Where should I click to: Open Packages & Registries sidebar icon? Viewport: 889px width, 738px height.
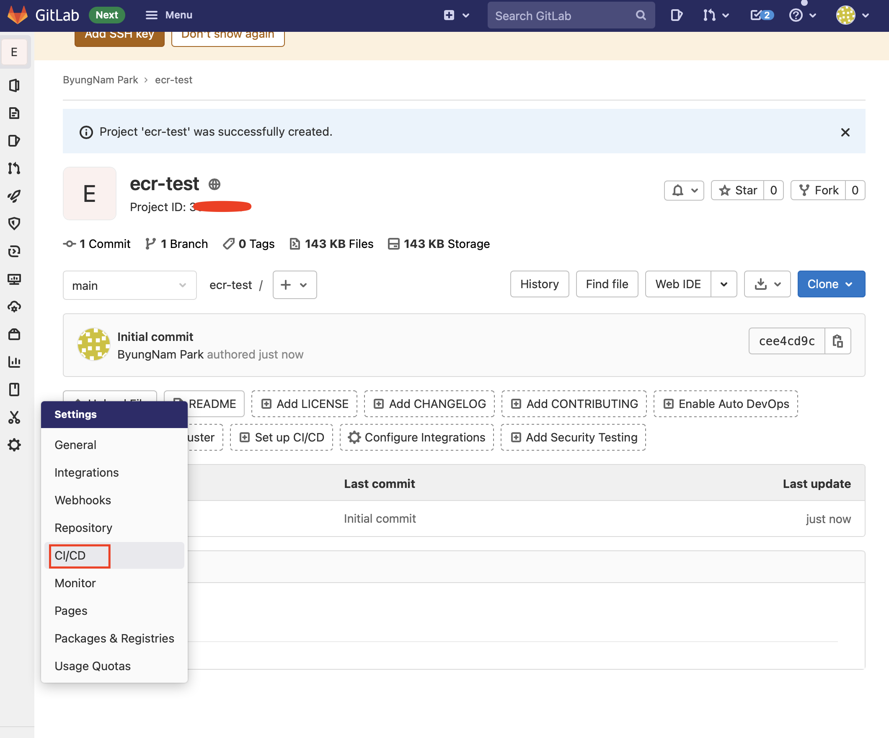14,334
